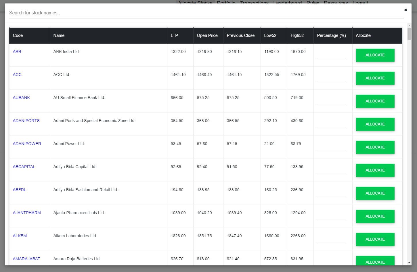
Task: Open the ADANIPOWER stock code link
Action: [27, 144]
